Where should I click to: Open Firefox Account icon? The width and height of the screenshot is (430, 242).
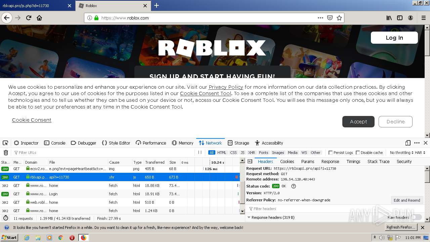411,18
